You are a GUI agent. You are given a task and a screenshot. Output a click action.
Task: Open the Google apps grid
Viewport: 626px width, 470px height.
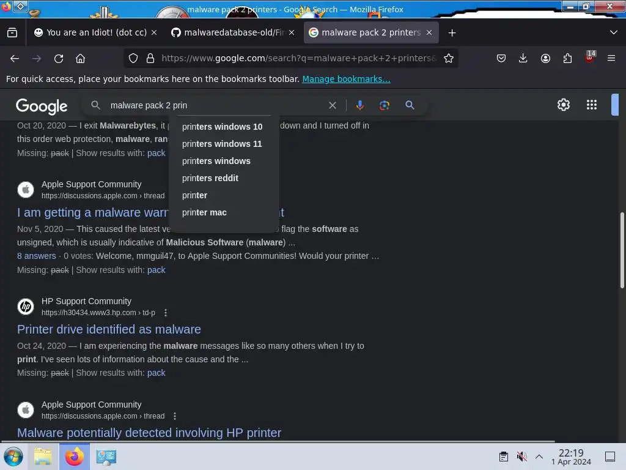(592, 105)
